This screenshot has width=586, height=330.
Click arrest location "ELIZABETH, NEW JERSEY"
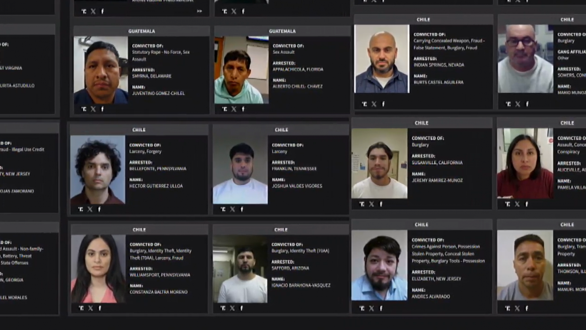coord(436,279)
